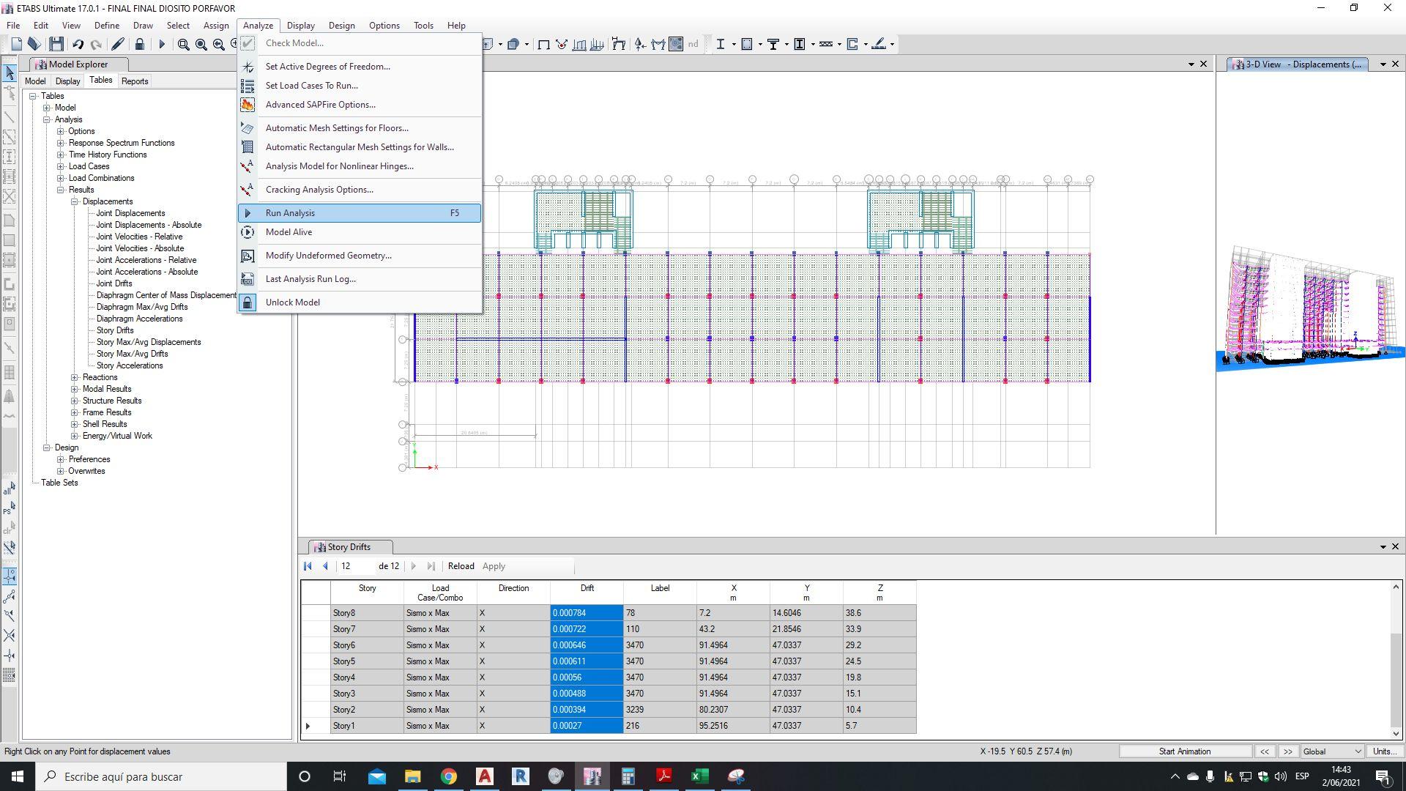
Task: Click the record number input field
Action: coord(355,566)
